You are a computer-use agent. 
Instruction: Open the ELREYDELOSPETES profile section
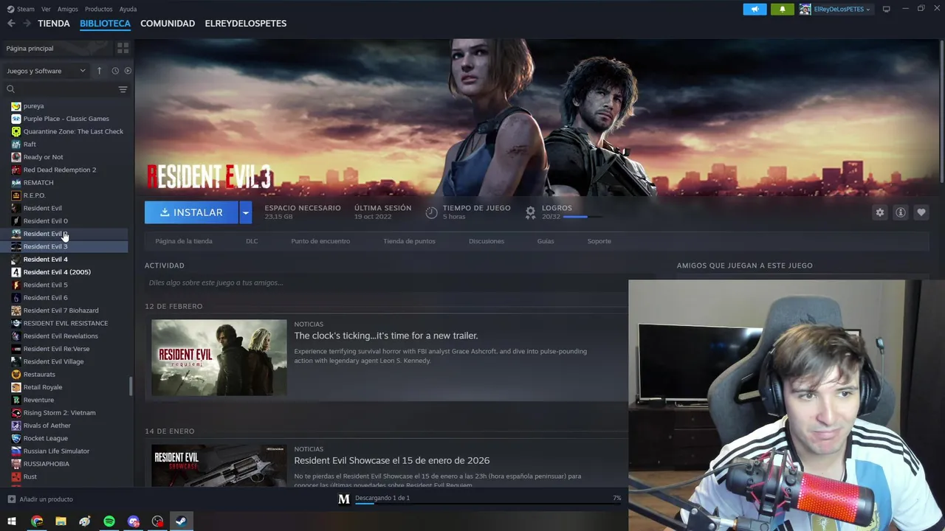pos(246,24)
